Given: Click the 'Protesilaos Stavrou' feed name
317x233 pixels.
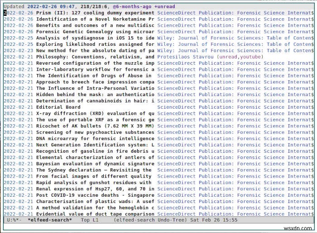Looking at the screenshot, I should (185, 57).
